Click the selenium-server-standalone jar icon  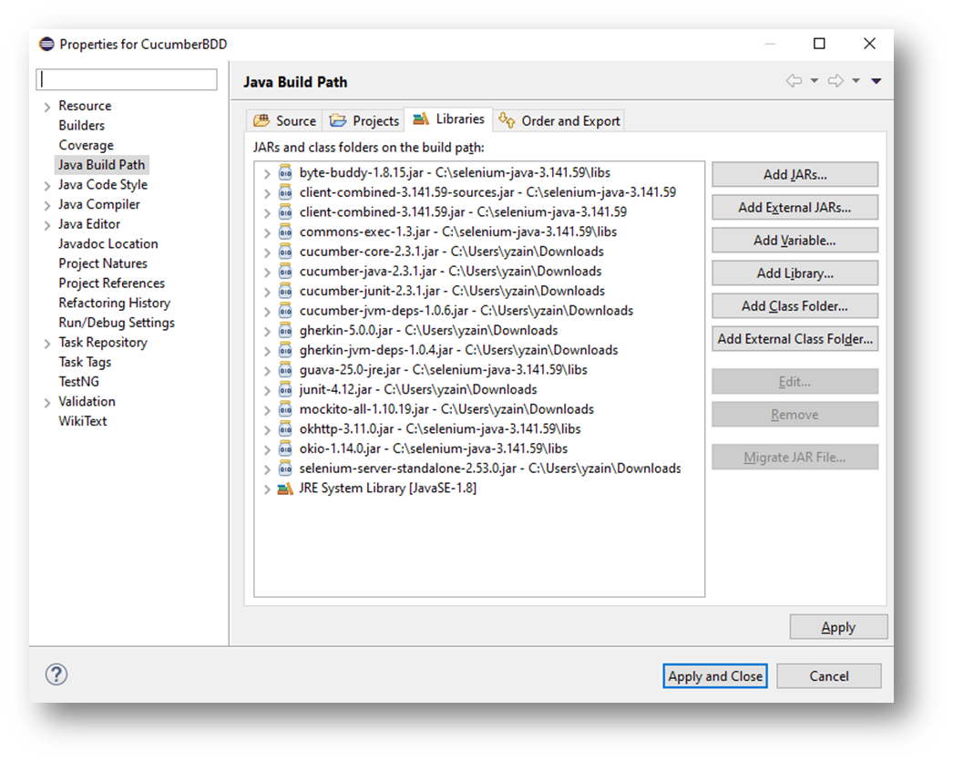coord(285,469)
